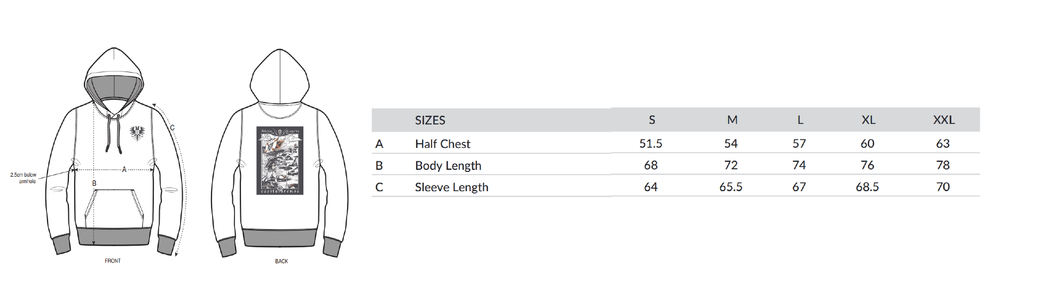Click the SIZES header cell
The image size is (1063, 306).
coord(430,120)
